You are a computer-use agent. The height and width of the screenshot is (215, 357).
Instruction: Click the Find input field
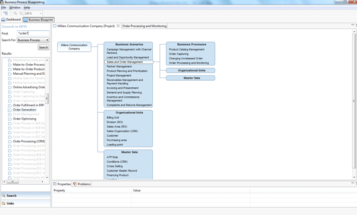pos(33,33)
